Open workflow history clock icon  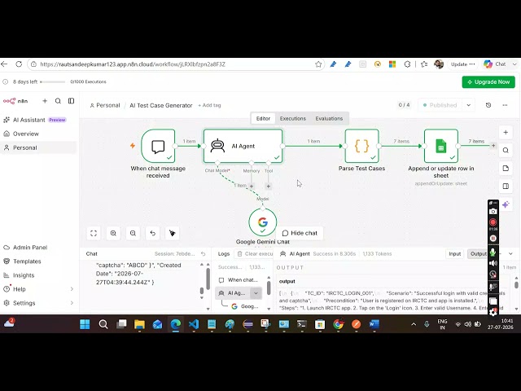(488, 105)
